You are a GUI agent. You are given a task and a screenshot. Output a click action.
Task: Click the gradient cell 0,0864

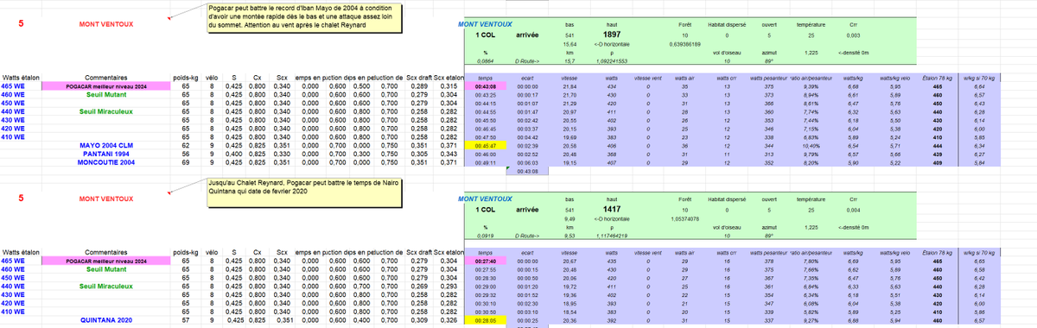(x=486, y=62)
